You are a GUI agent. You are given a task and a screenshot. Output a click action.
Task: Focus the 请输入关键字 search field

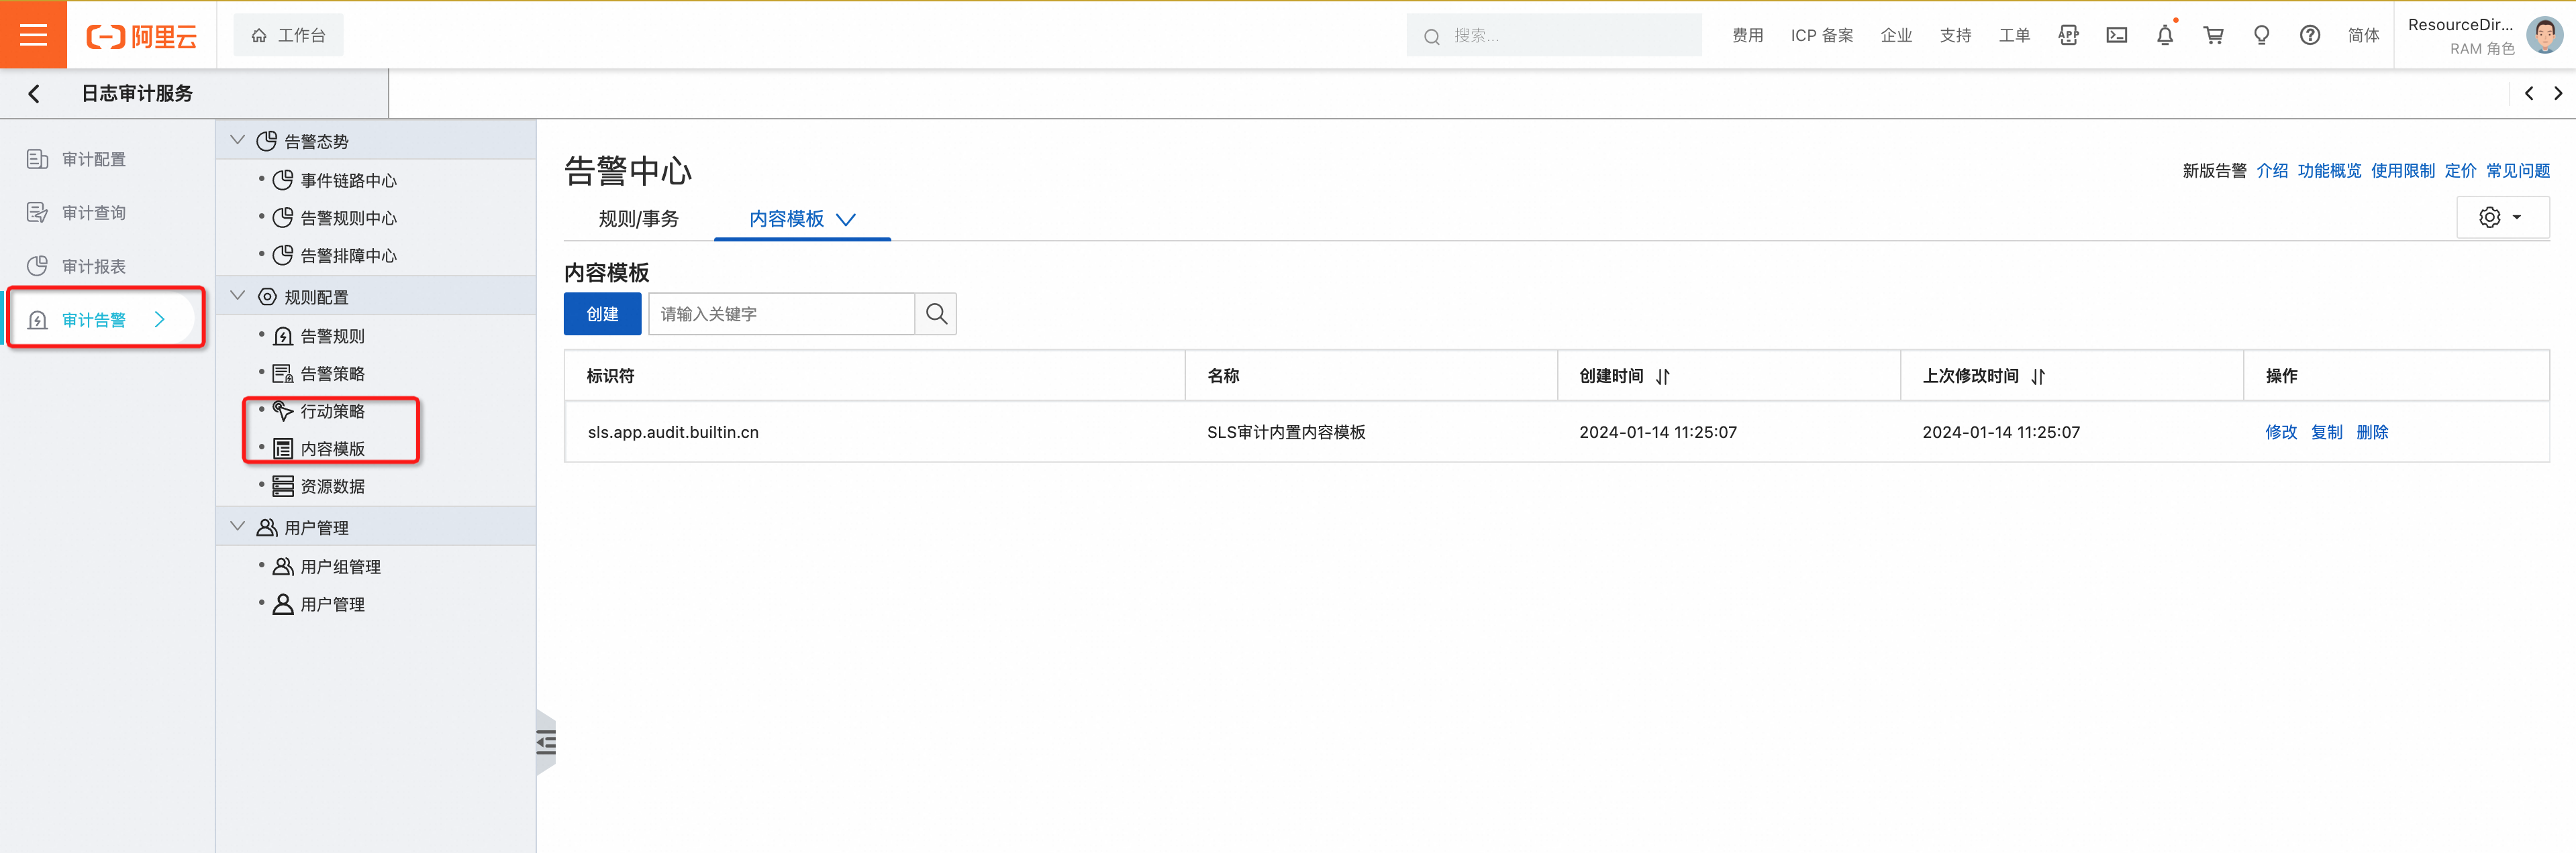(781, 314)
